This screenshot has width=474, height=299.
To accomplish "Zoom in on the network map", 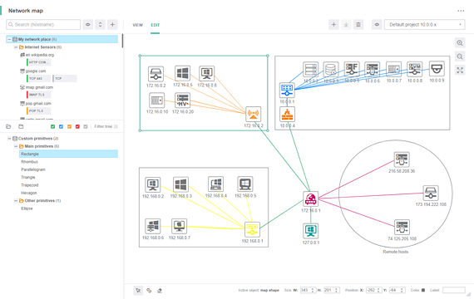I will click(460, 43).
